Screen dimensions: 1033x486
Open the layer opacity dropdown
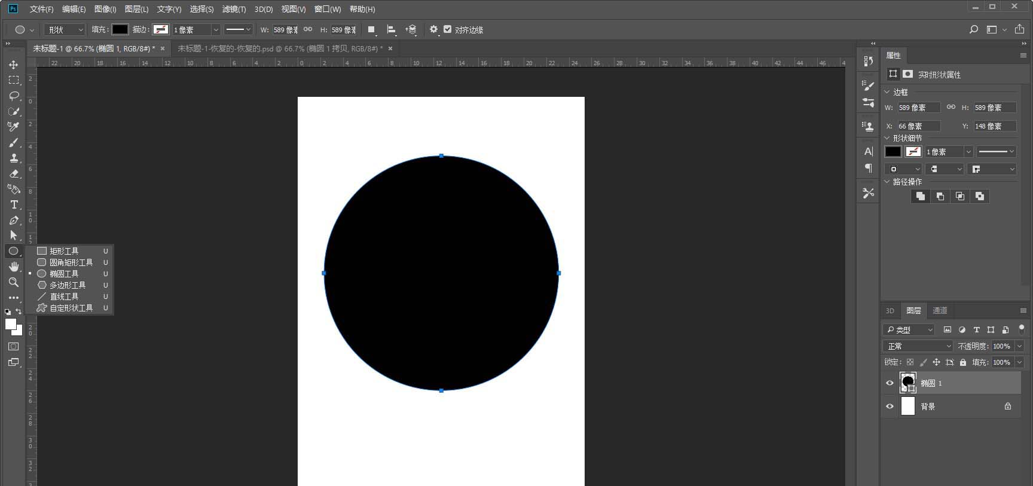[1020, 346]
